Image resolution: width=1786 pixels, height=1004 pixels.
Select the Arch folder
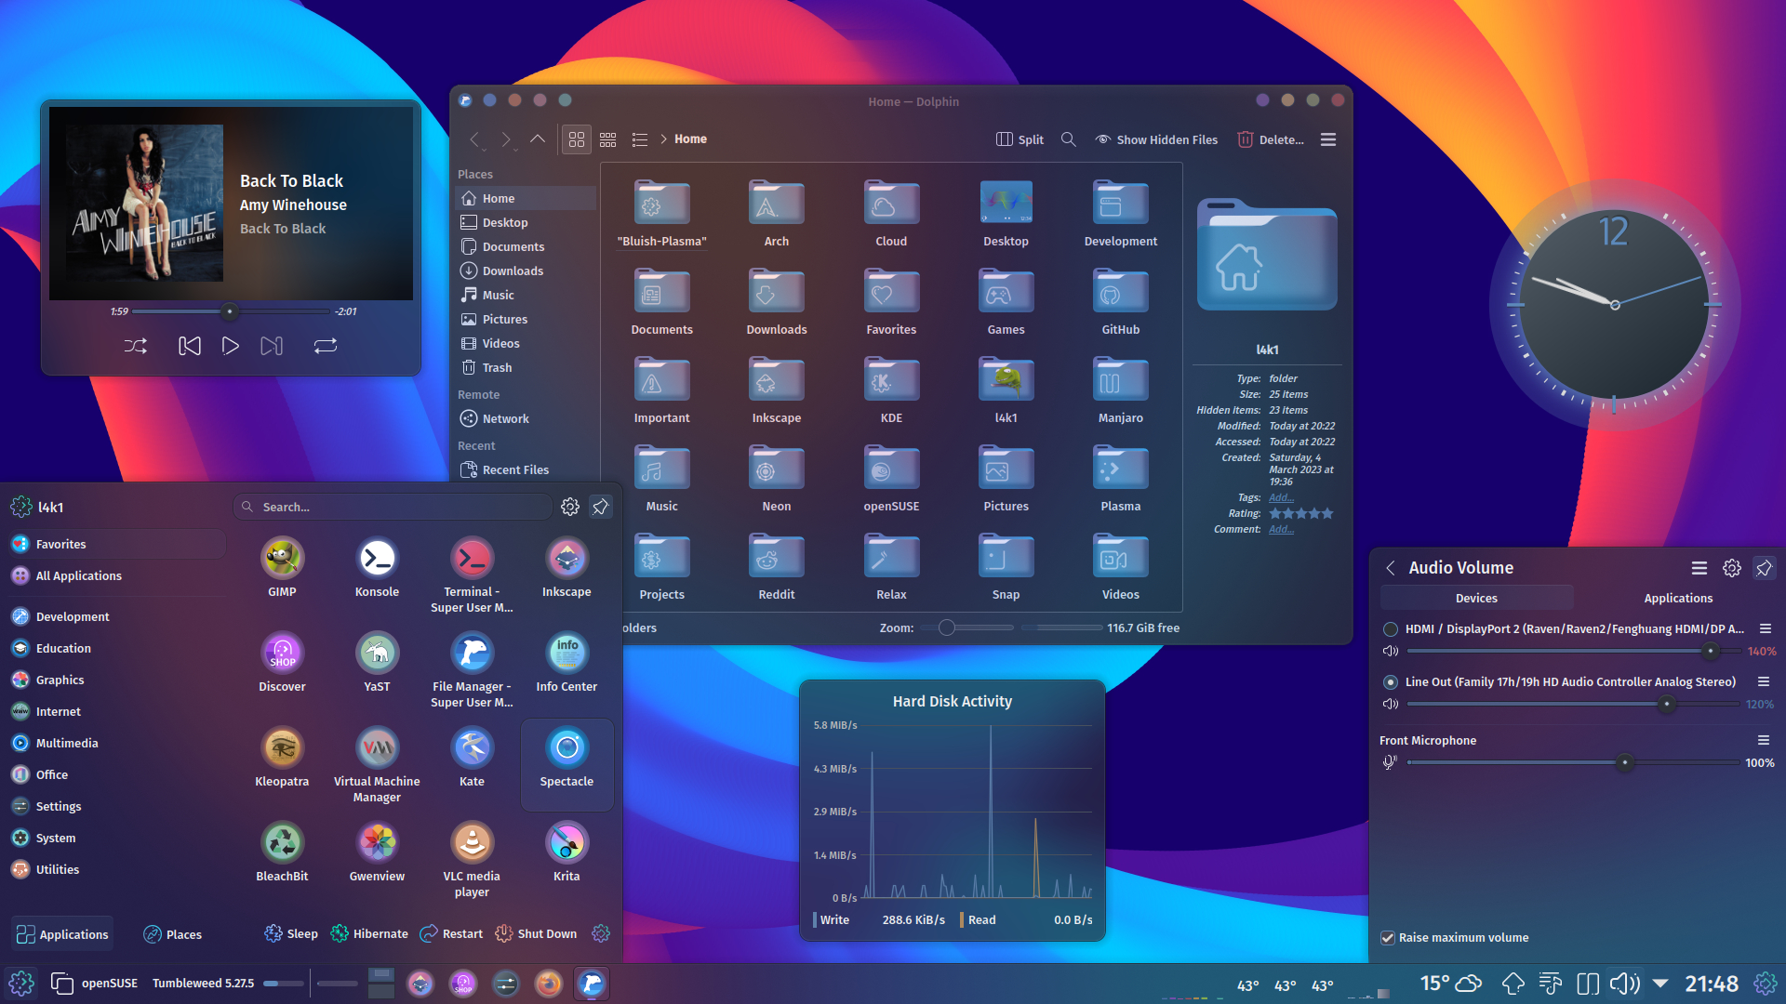tap(776, 213)
